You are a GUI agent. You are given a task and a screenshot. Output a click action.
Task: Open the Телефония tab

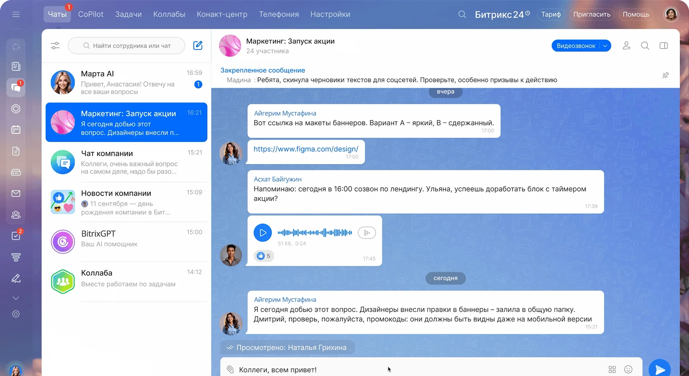(x=279, y=14)
